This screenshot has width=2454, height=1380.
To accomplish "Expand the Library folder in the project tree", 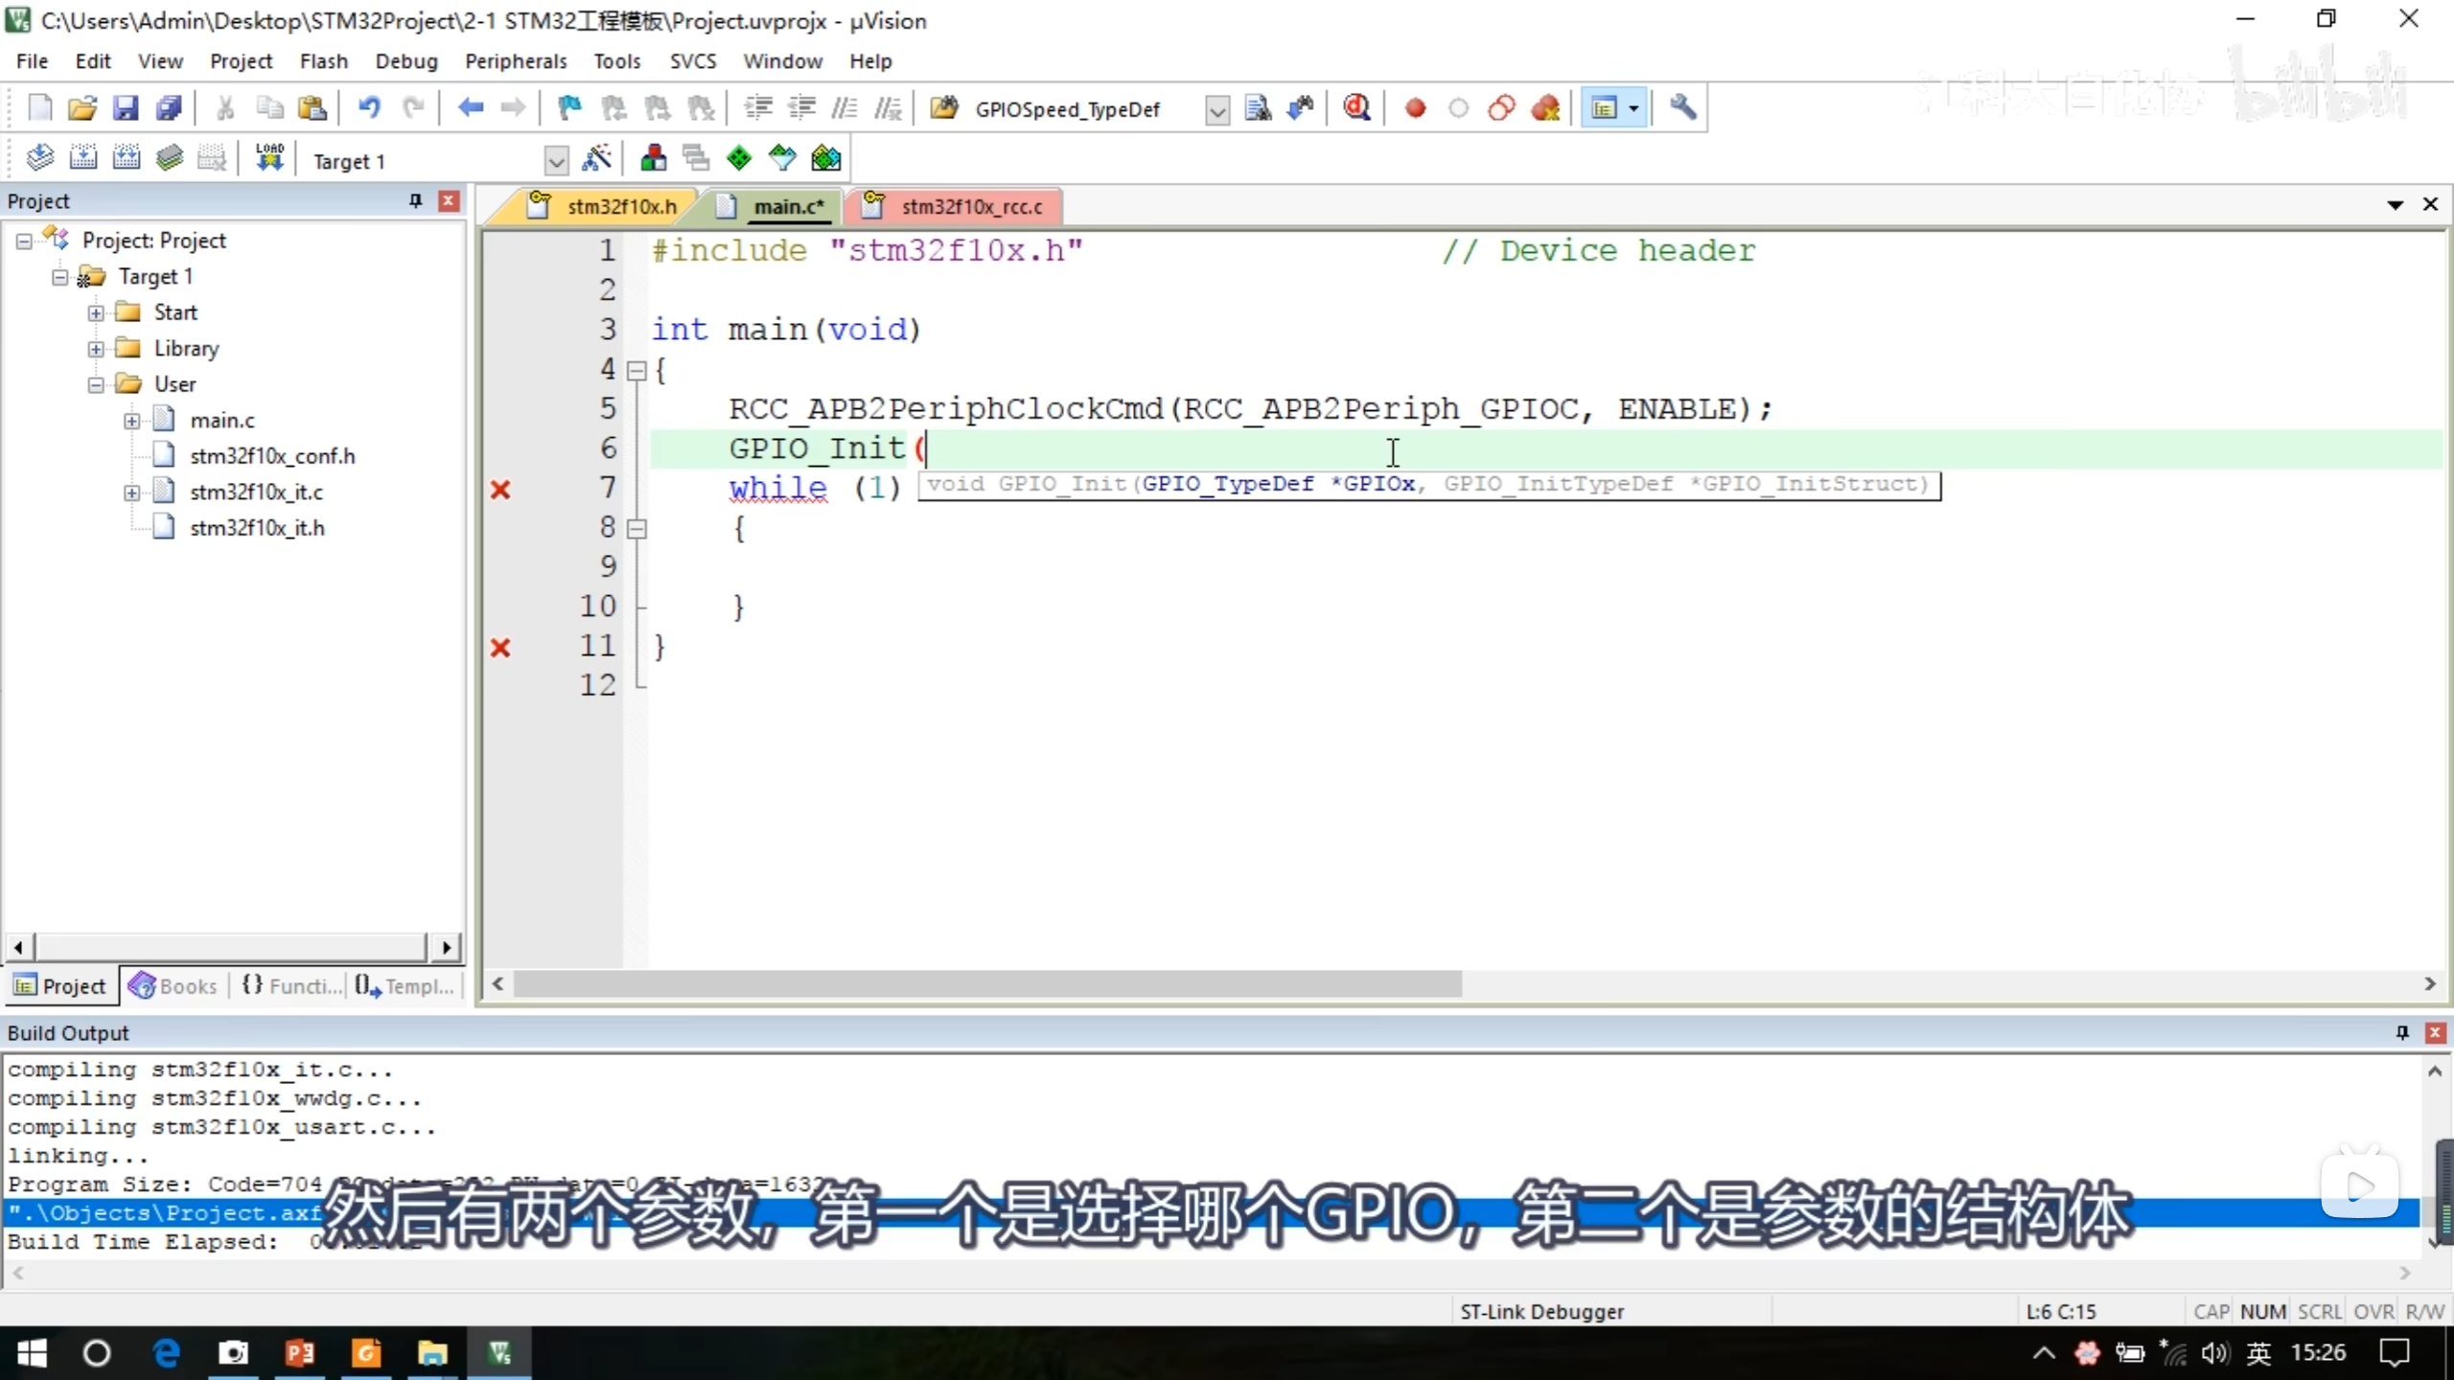I will [x=96, y=349].
